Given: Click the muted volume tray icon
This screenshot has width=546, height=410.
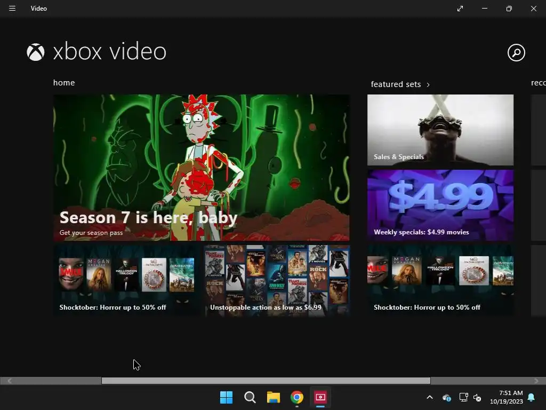Looking at the screenshot, I should coord(477,397).
